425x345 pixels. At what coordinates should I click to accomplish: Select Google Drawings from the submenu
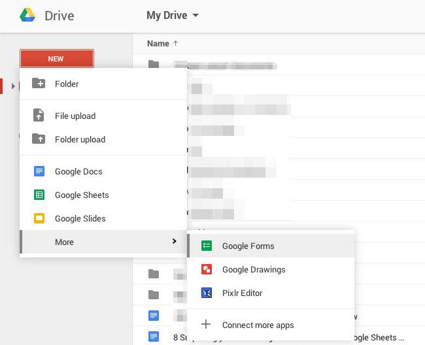point(254,269)
